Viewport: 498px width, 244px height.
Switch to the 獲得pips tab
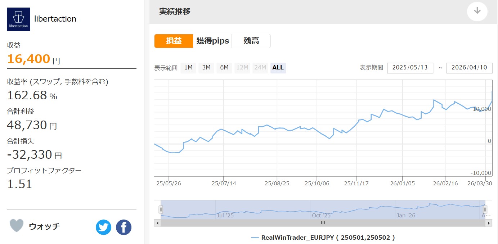[x=212, y=41]
